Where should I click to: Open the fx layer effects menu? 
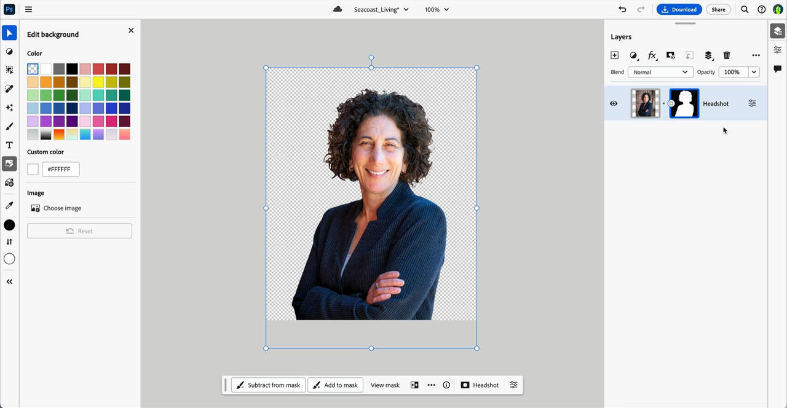point(652,55)
